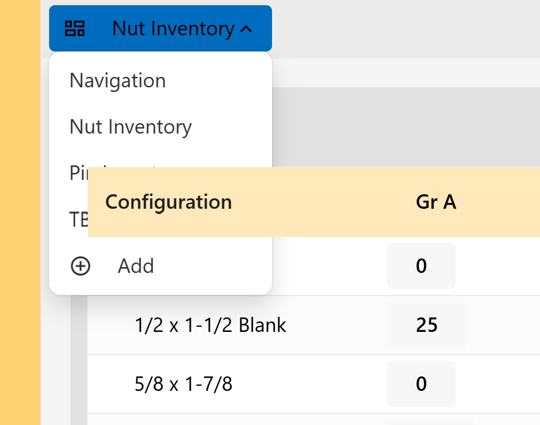Choose Nut Inventory in the dropdown list
540x425 pixels.
point(131,127)
